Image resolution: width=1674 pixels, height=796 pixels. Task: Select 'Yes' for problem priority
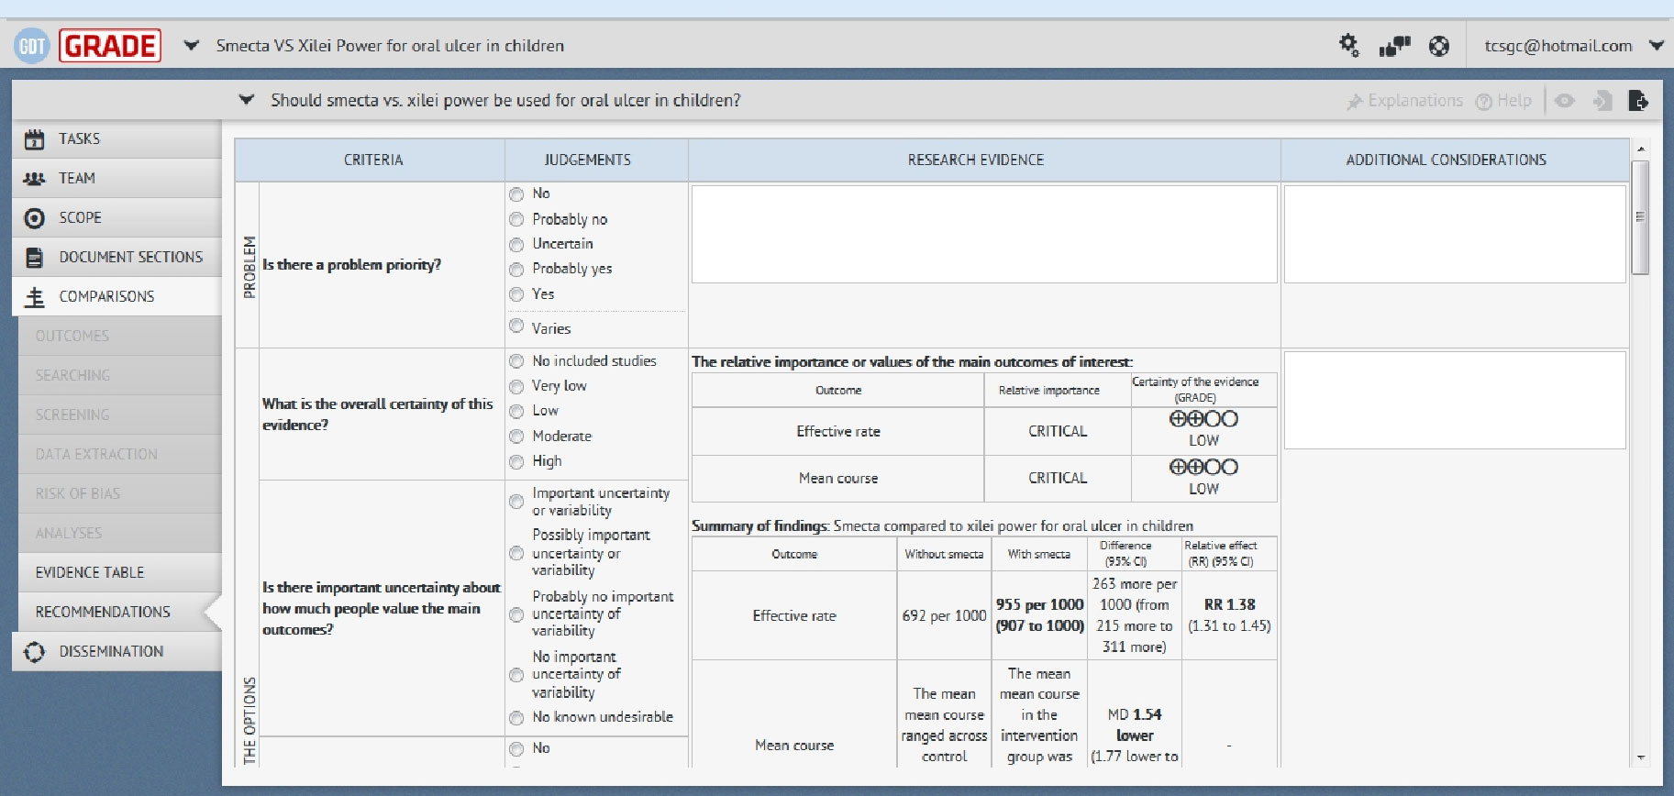tap(516, 294)
